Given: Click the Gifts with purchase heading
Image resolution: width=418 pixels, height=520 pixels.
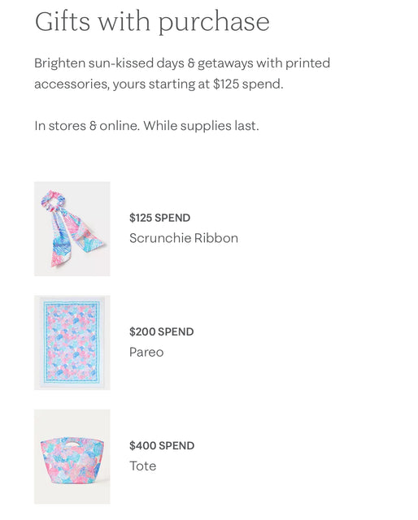Looking at the screenshot, I should (152, 22).
